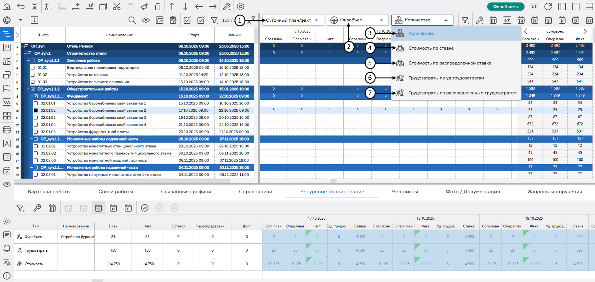Click the trash delete icon
The width and height of the screenshot is (595, 282).
click(x=158, y=7)
